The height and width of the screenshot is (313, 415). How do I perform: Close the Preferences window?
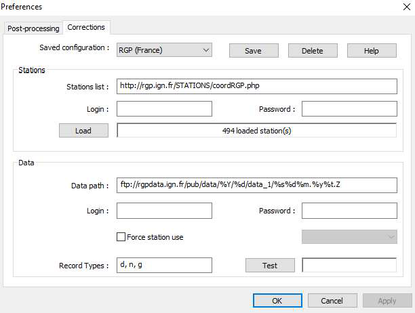tap(407, 7)
